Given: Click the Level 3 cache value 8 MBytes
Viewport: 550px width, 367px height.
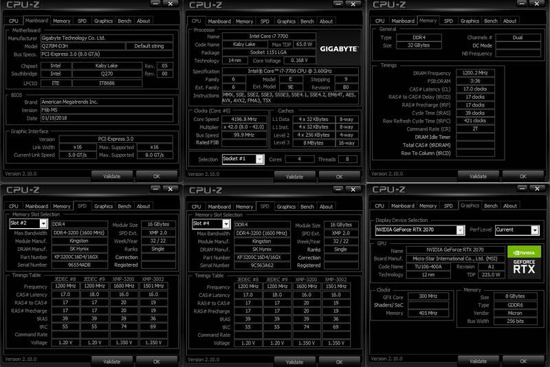Looking at the screenshot, I should 313,143.
